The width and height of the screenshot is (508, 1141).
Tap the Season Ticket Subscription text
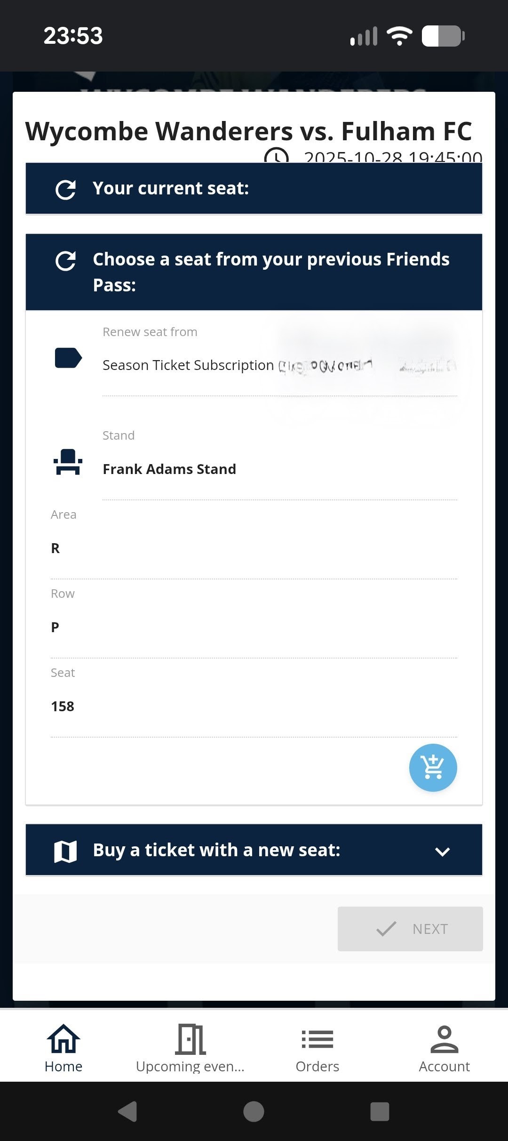point(188,365)
